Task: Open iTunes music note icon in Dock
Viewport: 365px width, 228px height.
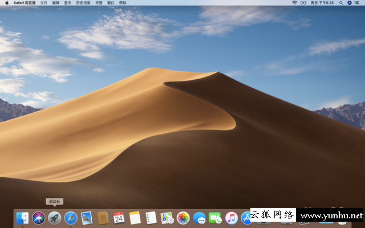Action: click(232, 218)
